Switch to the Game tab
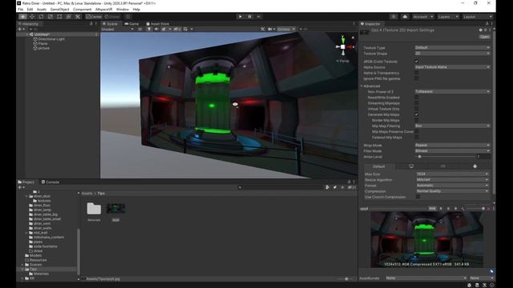513x288 pixels. (131, 24)
